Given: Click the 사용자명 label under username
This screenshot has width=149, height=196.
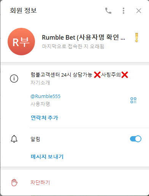Looking at the screenshot, I should point(40,104).
